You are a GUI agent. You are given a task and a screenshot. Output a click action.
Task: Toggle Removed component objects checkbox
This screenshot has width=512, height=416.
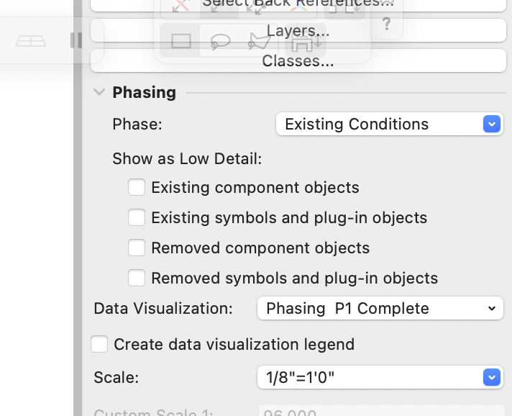click(x=137, y=248)
